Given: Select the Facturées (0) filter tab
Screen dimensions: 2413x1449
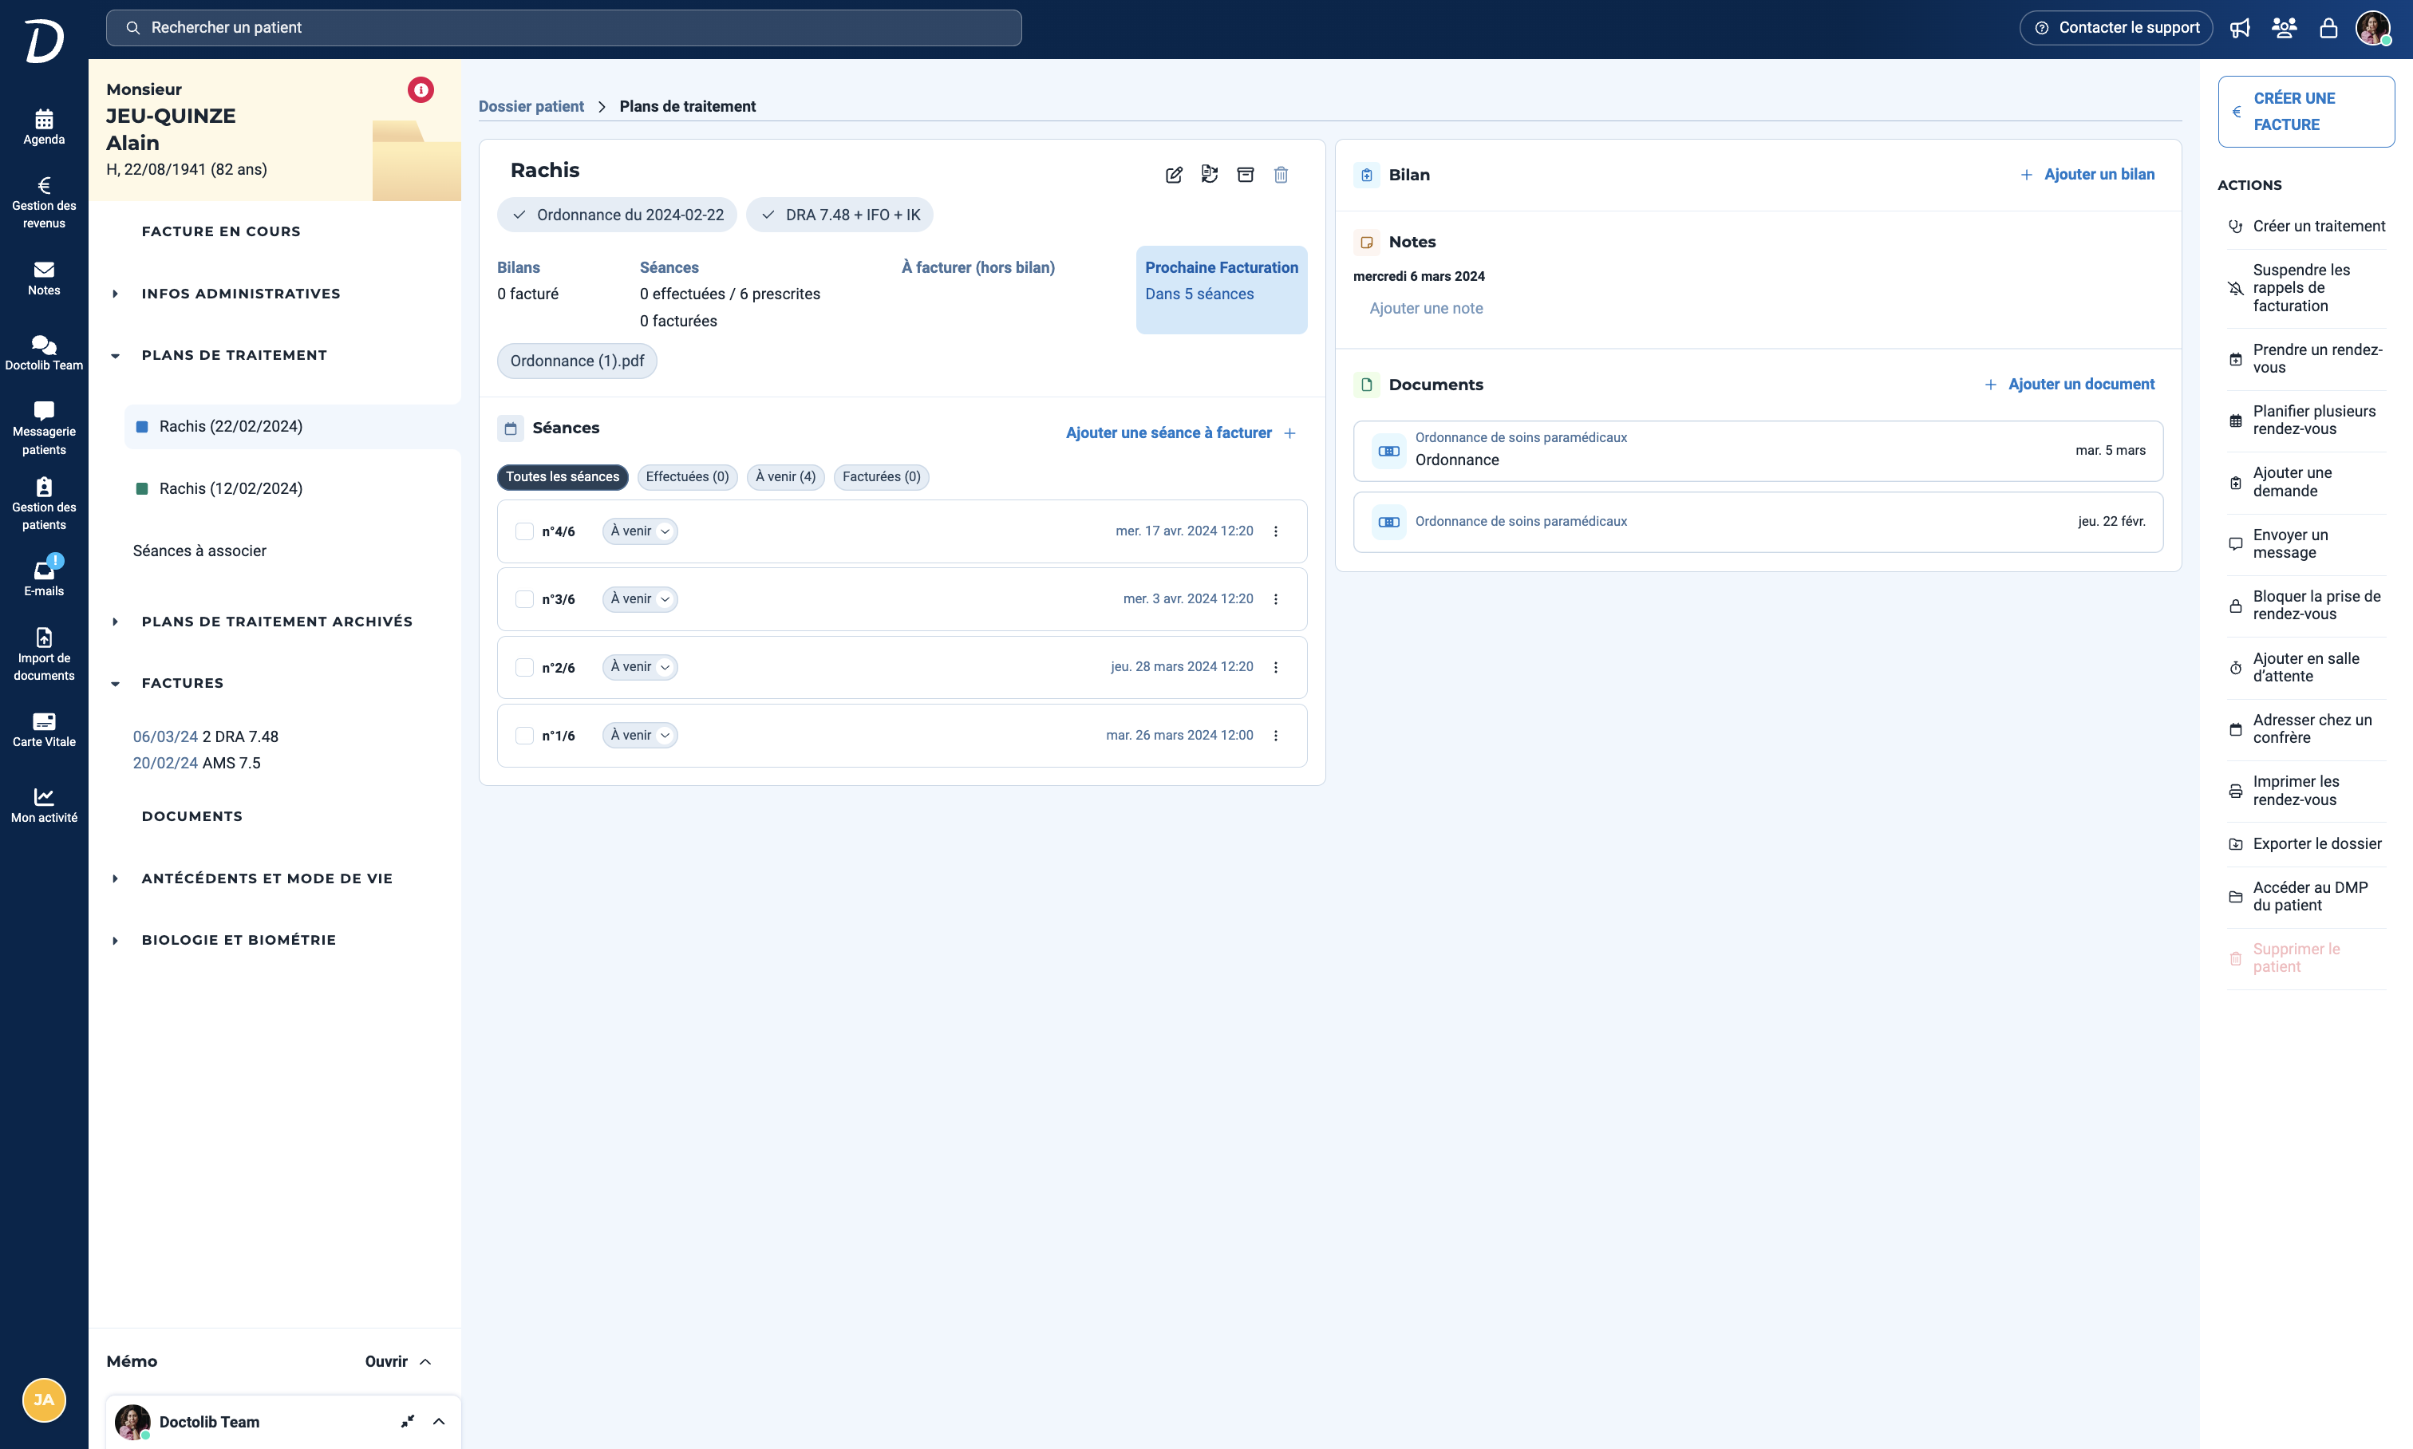Looking at the screenshot, I should [881, 476].
